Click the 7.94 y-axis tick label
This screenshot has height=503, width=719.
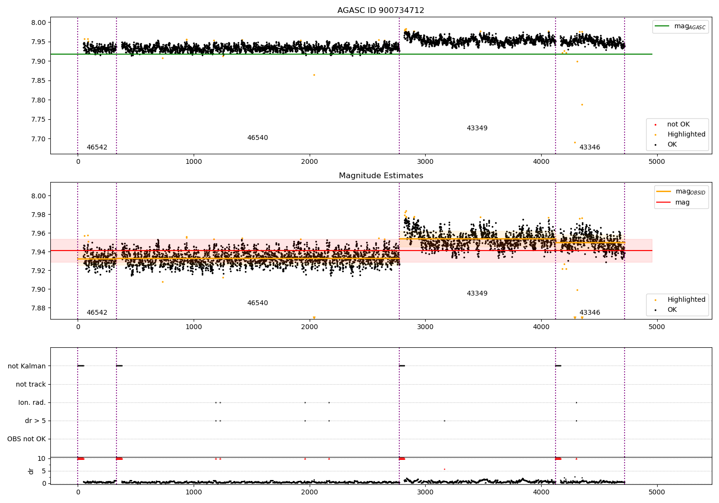pyautogui.click(x=38, y=252)
